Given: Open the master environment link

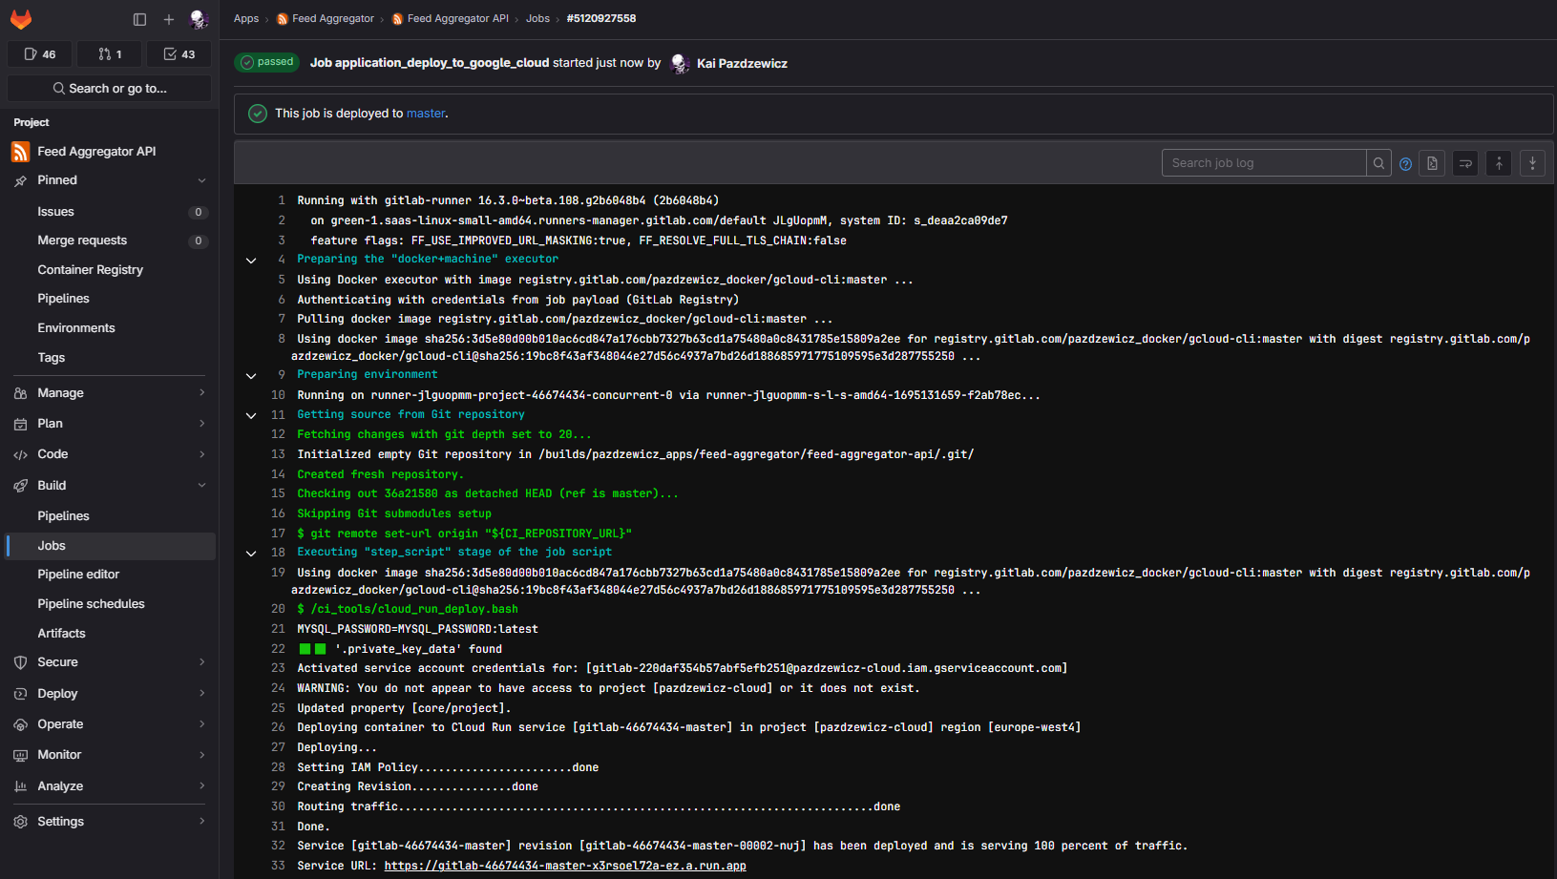Looking at the screenshot, I should [425, 114].
